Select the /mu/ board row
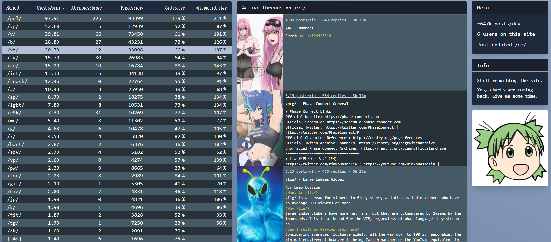The image size is (551, 242). click(x=117, y=121)
